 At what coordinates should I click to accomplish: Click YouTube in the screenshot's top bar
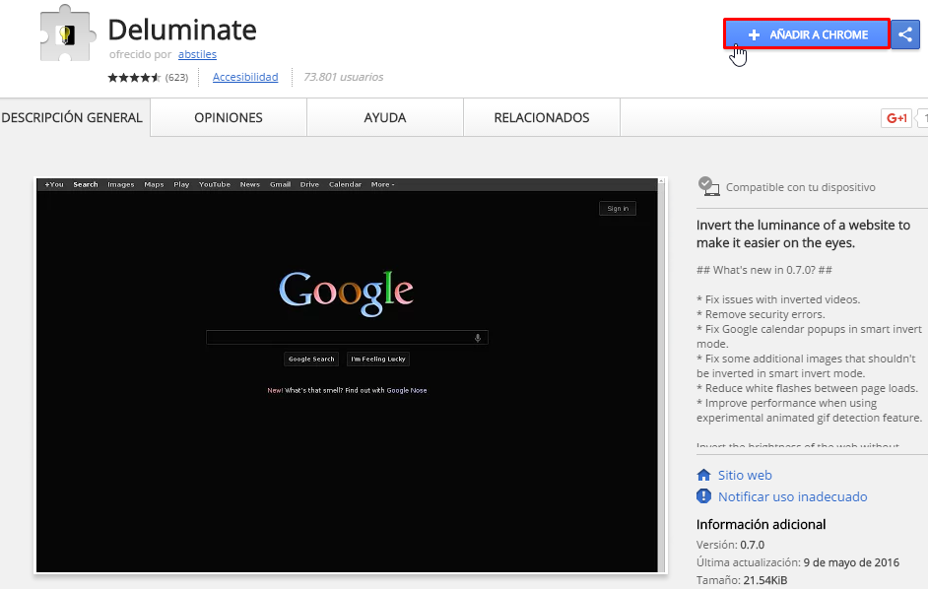[214, 185]
